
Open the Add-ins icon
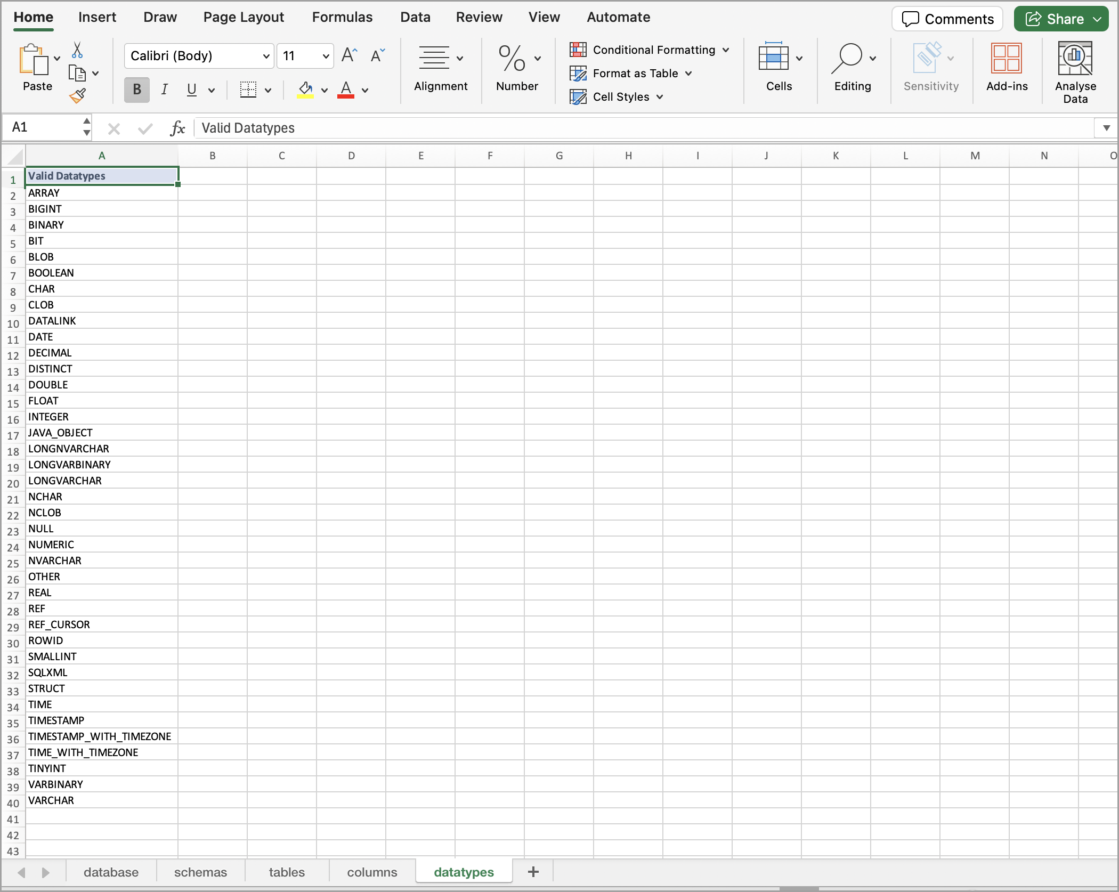(x=1007, y=58)
